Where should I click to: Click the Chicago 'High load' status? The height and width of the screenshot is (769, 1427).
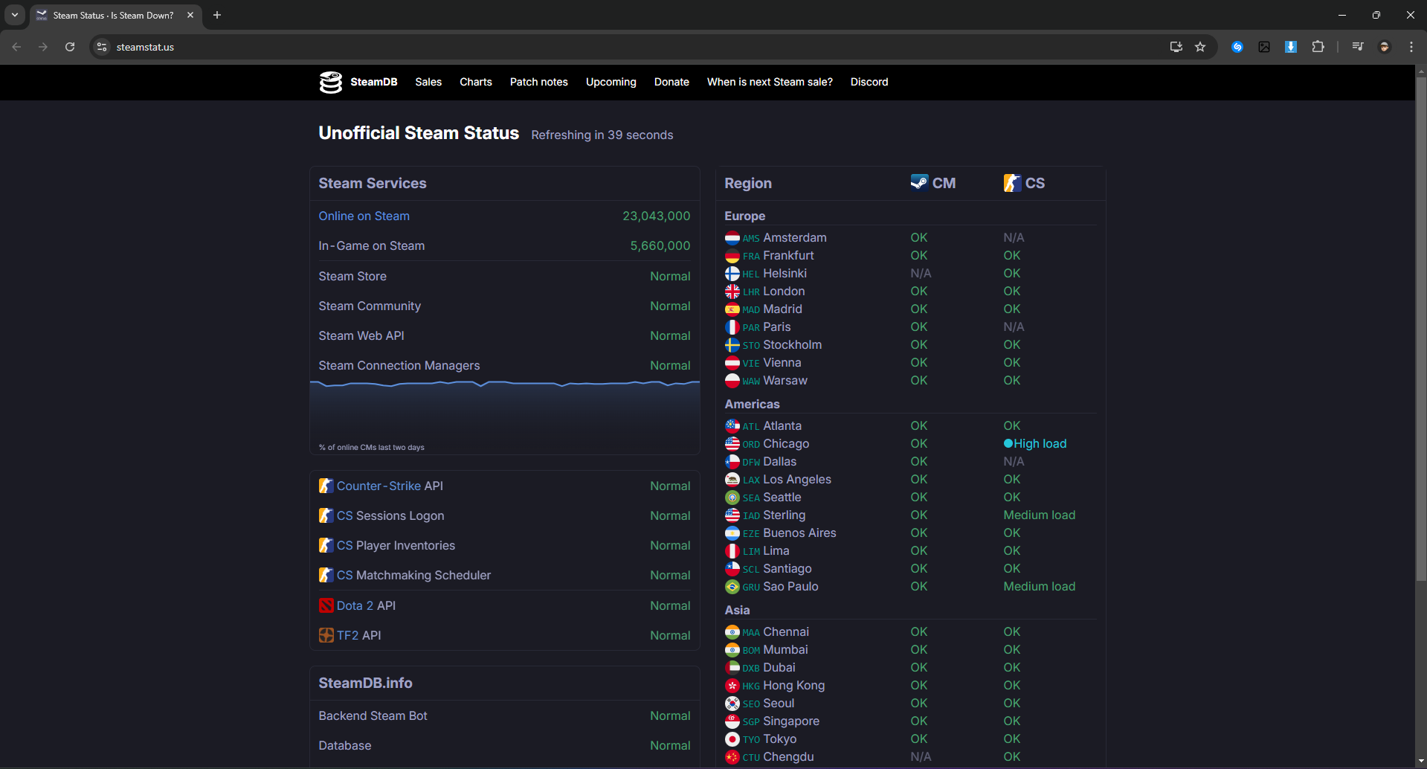point(1035,444)
